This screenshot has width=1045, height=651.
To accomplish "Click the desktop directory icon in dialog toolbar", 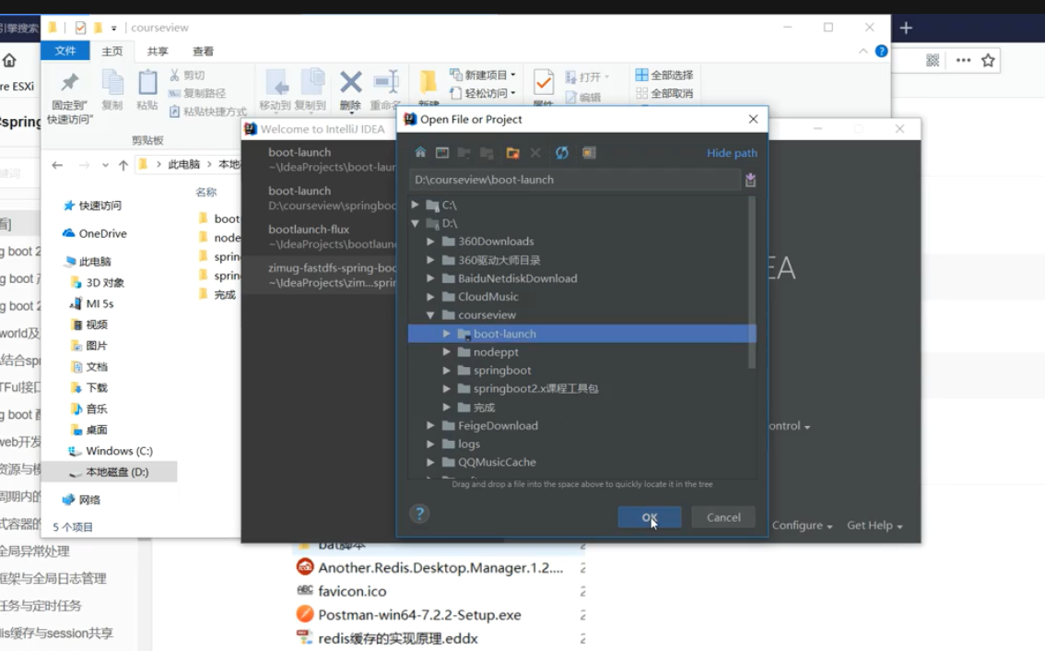I will (441, 153).
